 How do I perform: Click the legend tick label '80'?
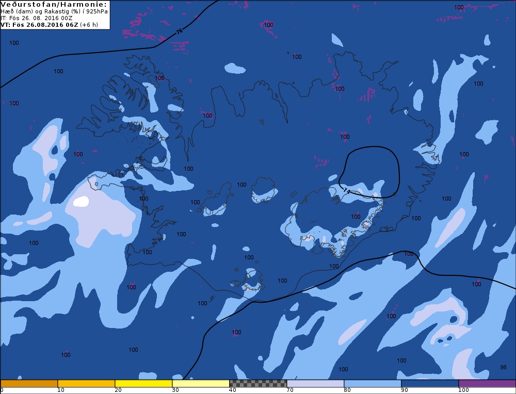pyautogui.click(x=347, y=390)
